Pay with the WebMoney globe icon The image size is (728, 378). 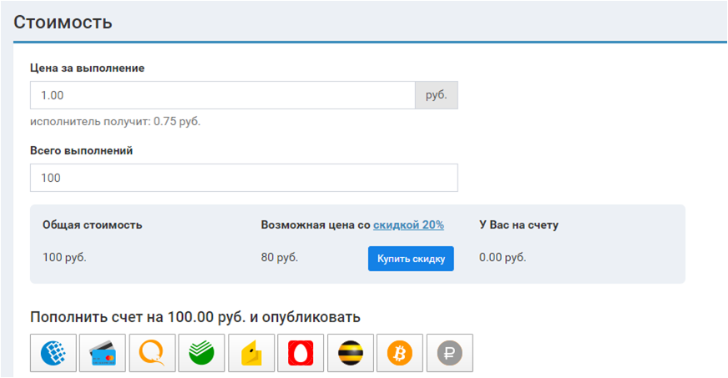point(53,354)
